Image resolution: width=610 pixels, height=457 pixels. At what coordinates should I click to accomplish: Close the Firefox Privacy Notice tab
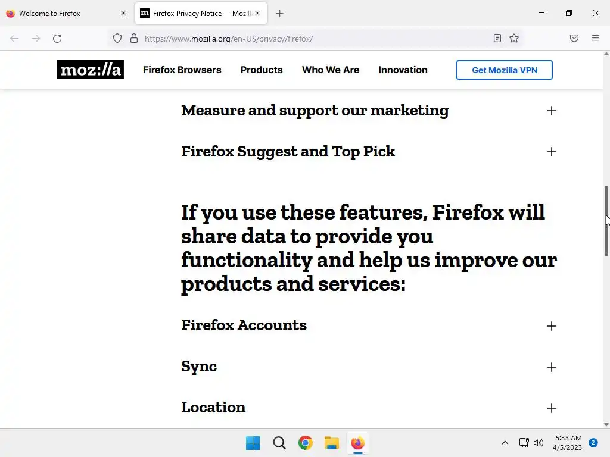[257, 13]
